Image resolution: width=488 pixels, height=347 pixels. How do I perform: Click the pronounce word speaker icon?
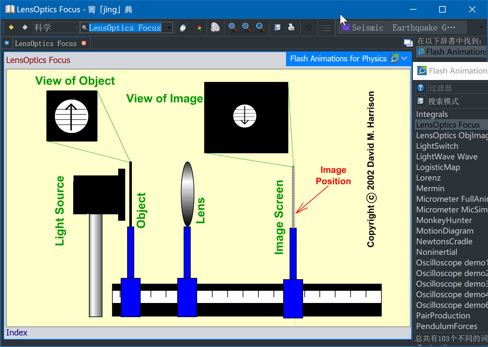[x=215, y=28]
